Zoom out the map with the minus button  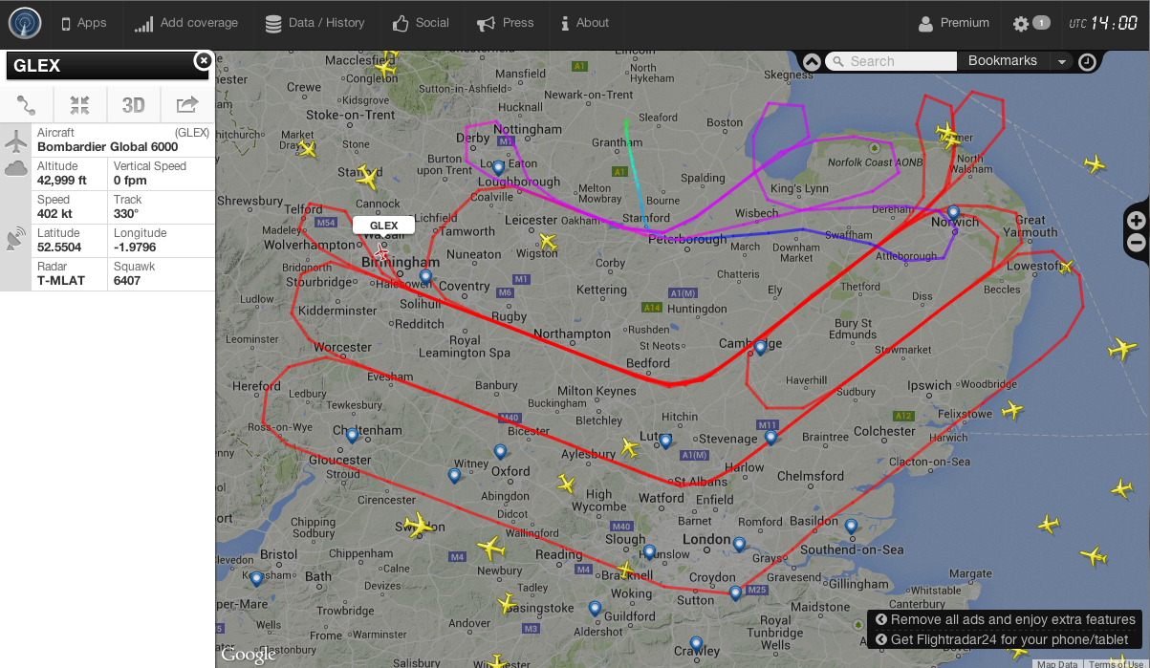pos(1137,243)
